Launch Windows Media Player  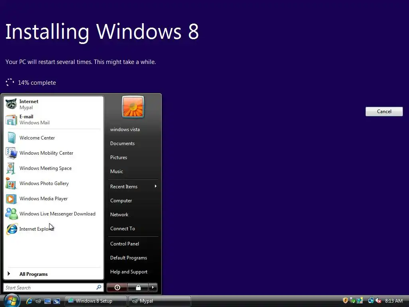click(x=54, y=199)
